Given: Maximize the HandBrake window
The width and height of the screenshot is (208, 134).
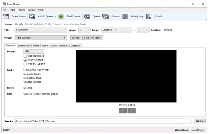Looking at the screenshot, I should [x=193, y=4].
